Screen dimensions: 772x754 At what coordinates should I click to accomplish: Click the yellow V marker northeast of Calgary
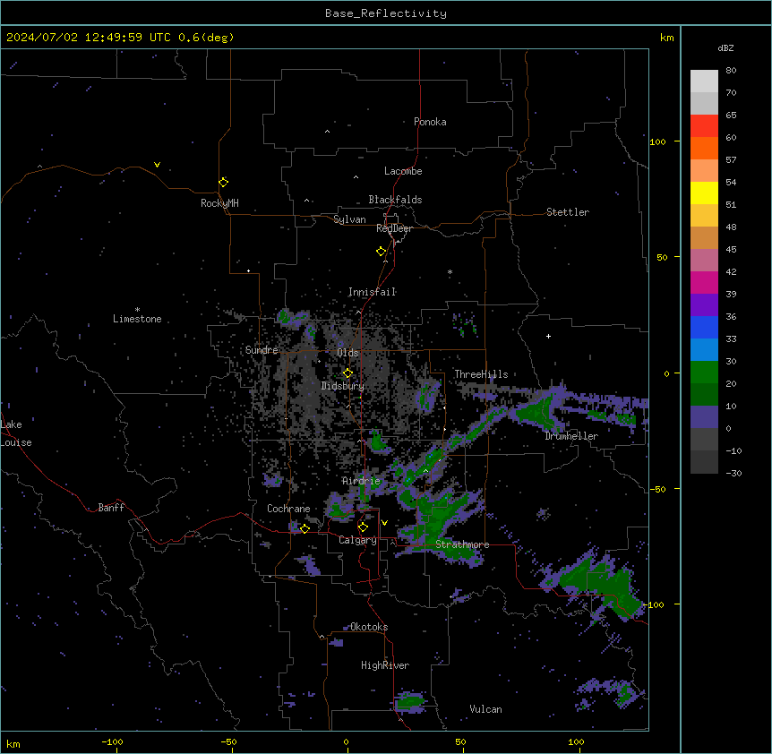384,523
